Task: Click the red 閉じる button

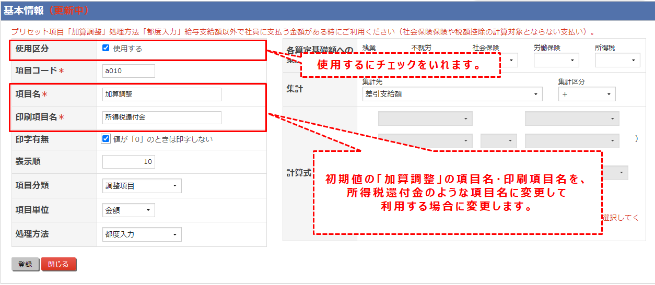Action: pyautogui.click(x=59, y=265)
